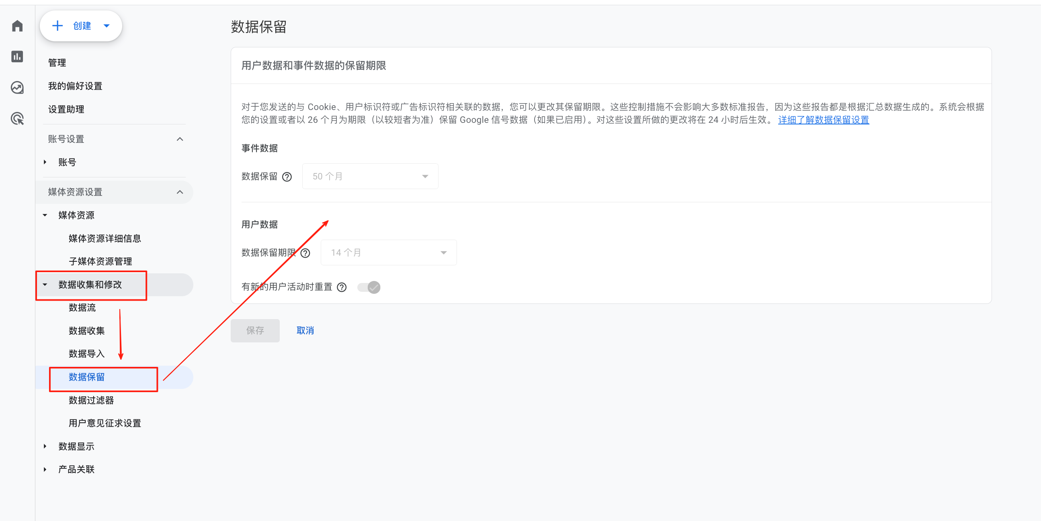Click the 创建 plus icon
The height and width of the screenshot is (521, 1041).
point(58,25)
